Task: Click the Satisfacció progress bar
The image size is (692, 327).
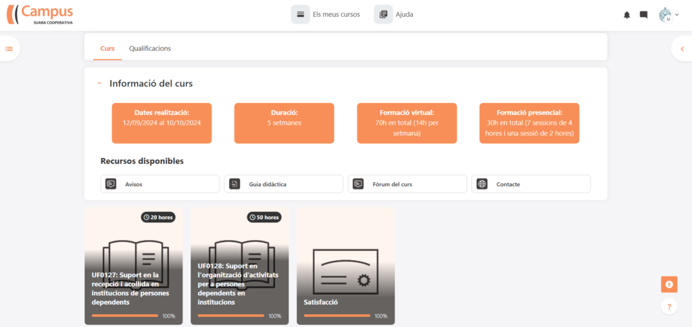Action: pyautogui.click(x=337, y=316)
